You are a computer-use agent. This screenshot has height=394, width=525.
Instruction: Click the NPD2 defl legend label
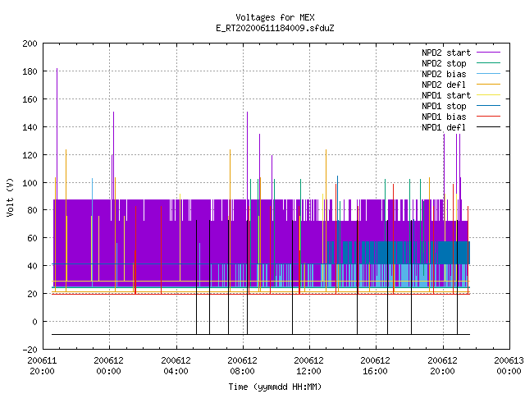pos(444,85)
